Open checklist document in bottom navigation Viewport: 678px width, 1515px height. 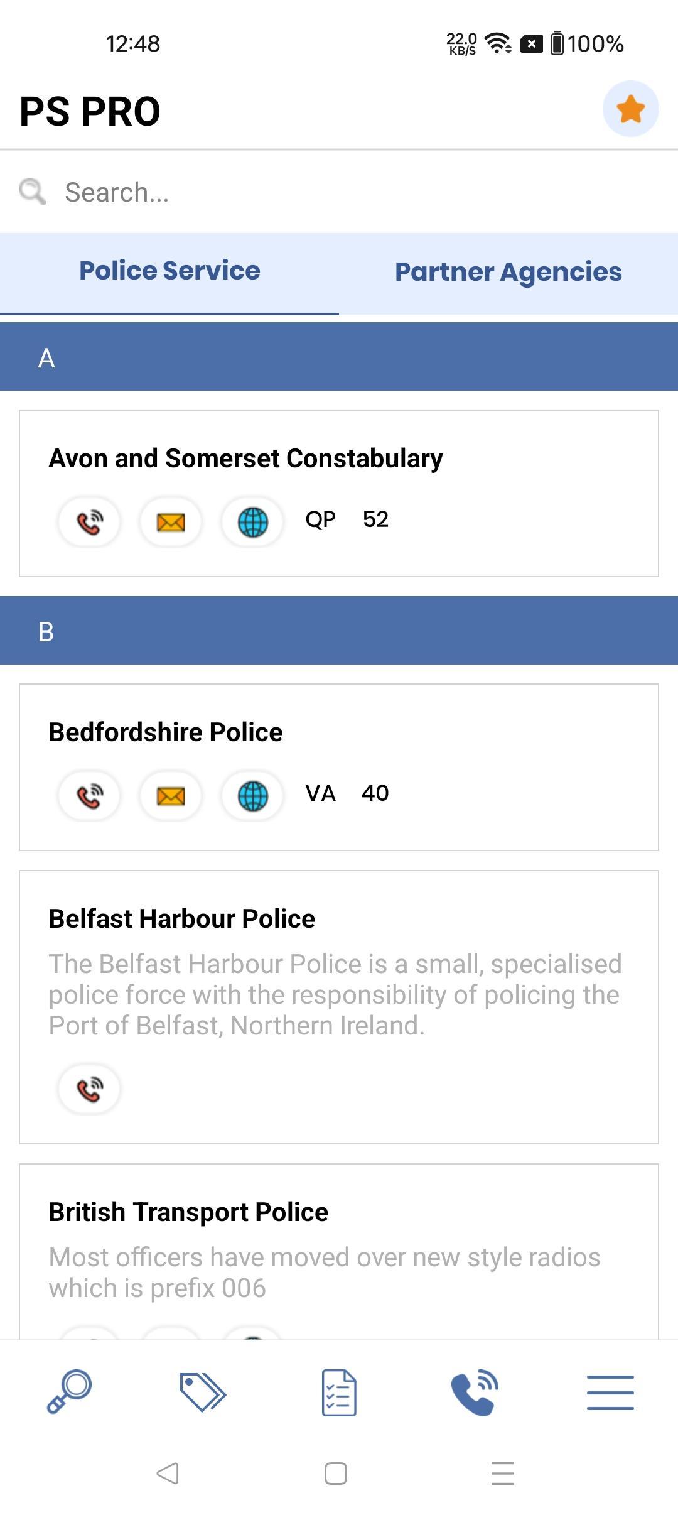click(x=339, y=1392)
